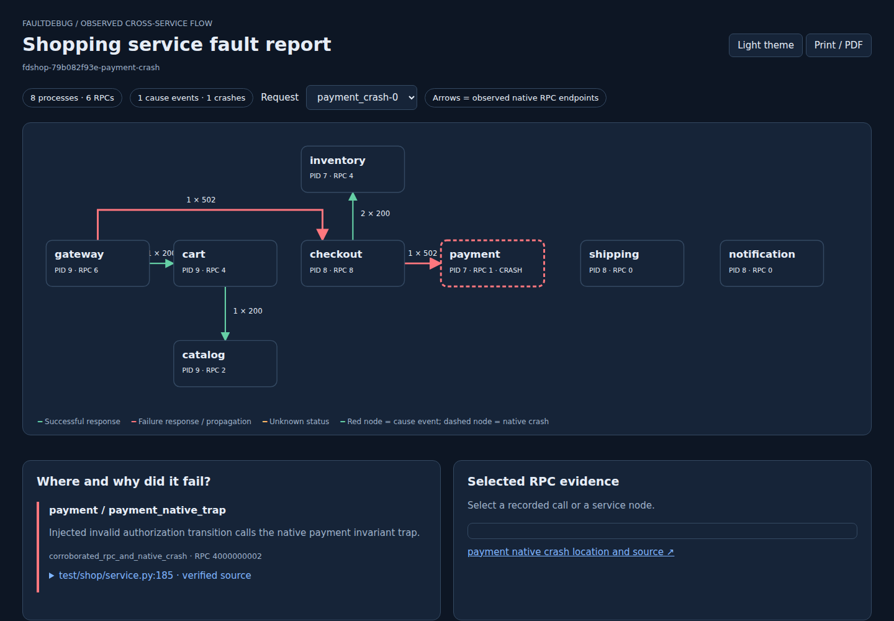The image size is (894, 621).
Task: Switch to Light theme
Action: [765, 45]
